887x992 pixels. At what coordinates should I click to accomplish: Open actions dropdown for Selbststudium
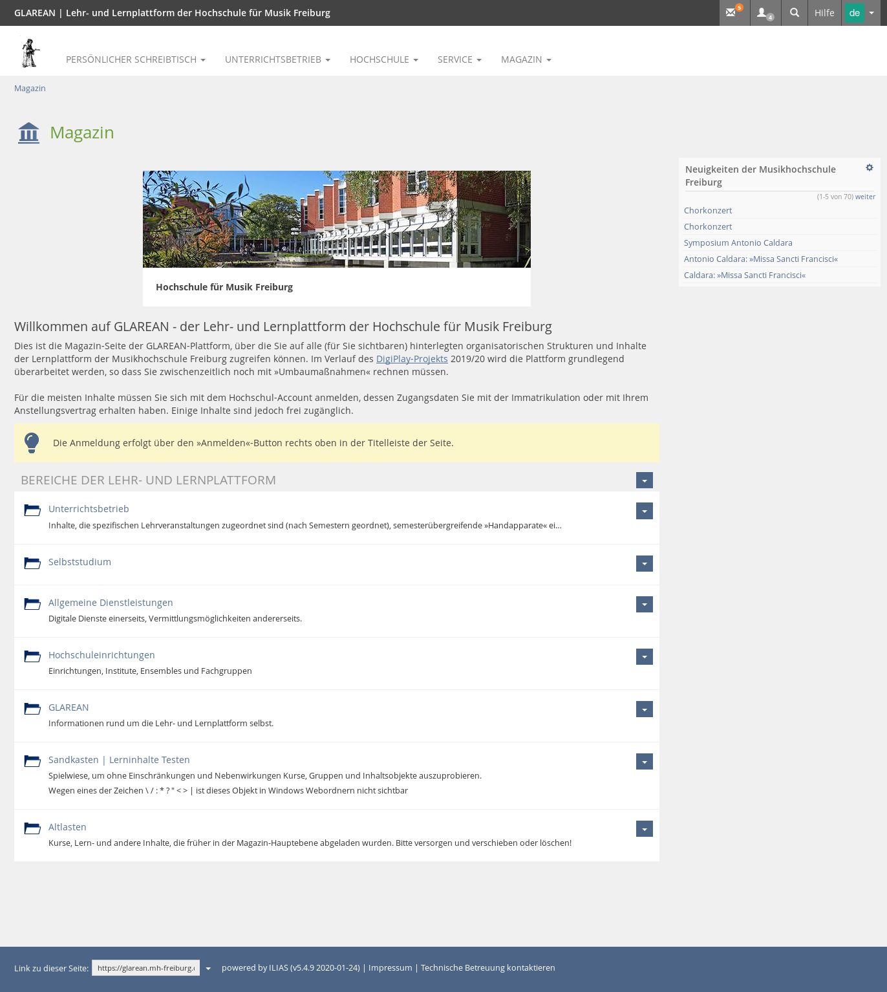pos(645,563)
